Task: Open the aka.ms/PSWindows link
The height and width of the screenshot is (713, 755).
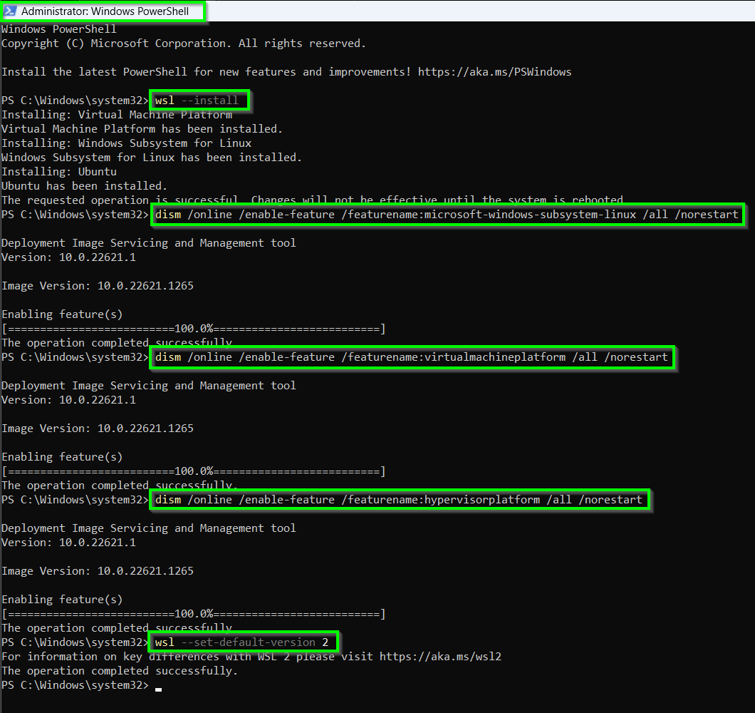Action: (494, 72)
